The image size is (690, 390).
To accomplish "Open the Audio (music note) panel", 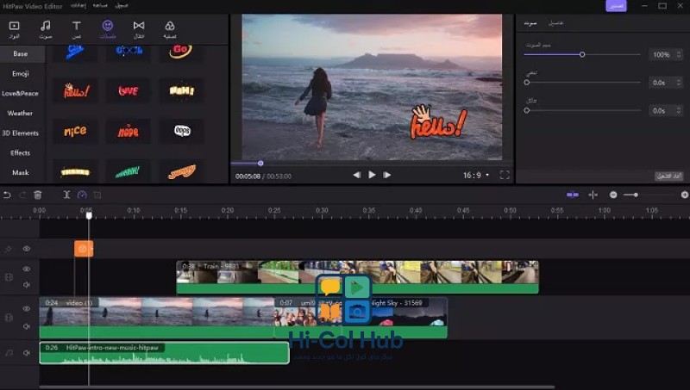I will [45, 29].
